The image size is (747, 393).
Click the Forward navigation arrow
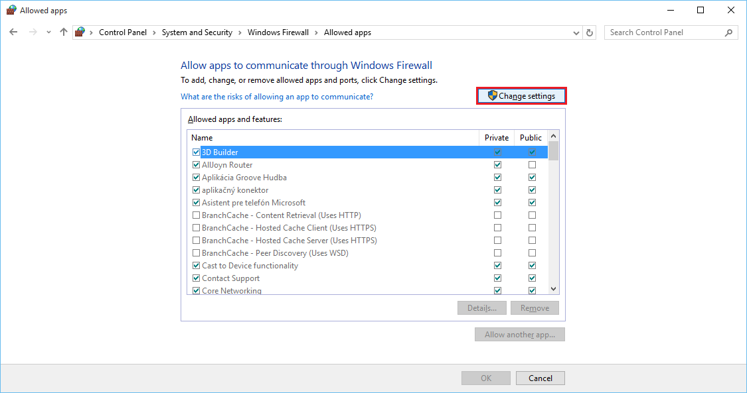point(33,32)
